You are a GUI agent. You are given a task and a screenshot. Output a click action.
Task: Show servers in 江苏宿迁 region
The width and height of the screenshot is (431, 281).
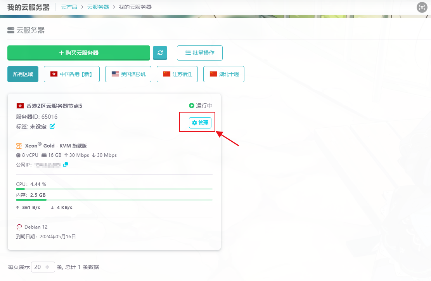pyautogui.click(x=177, y=74)
